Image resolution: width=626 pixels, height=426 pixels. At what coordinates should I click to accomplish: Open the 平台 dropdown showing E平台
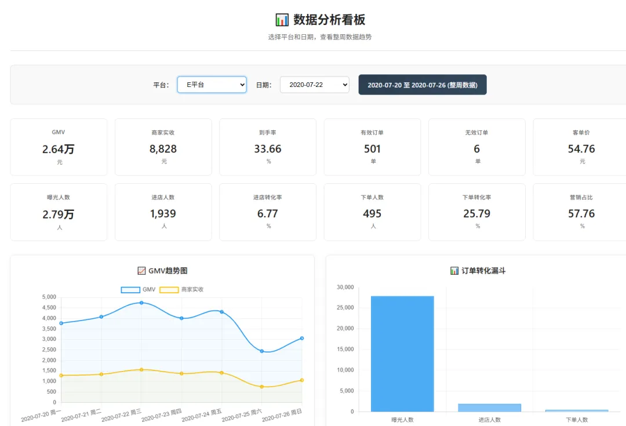pos(212,85)
